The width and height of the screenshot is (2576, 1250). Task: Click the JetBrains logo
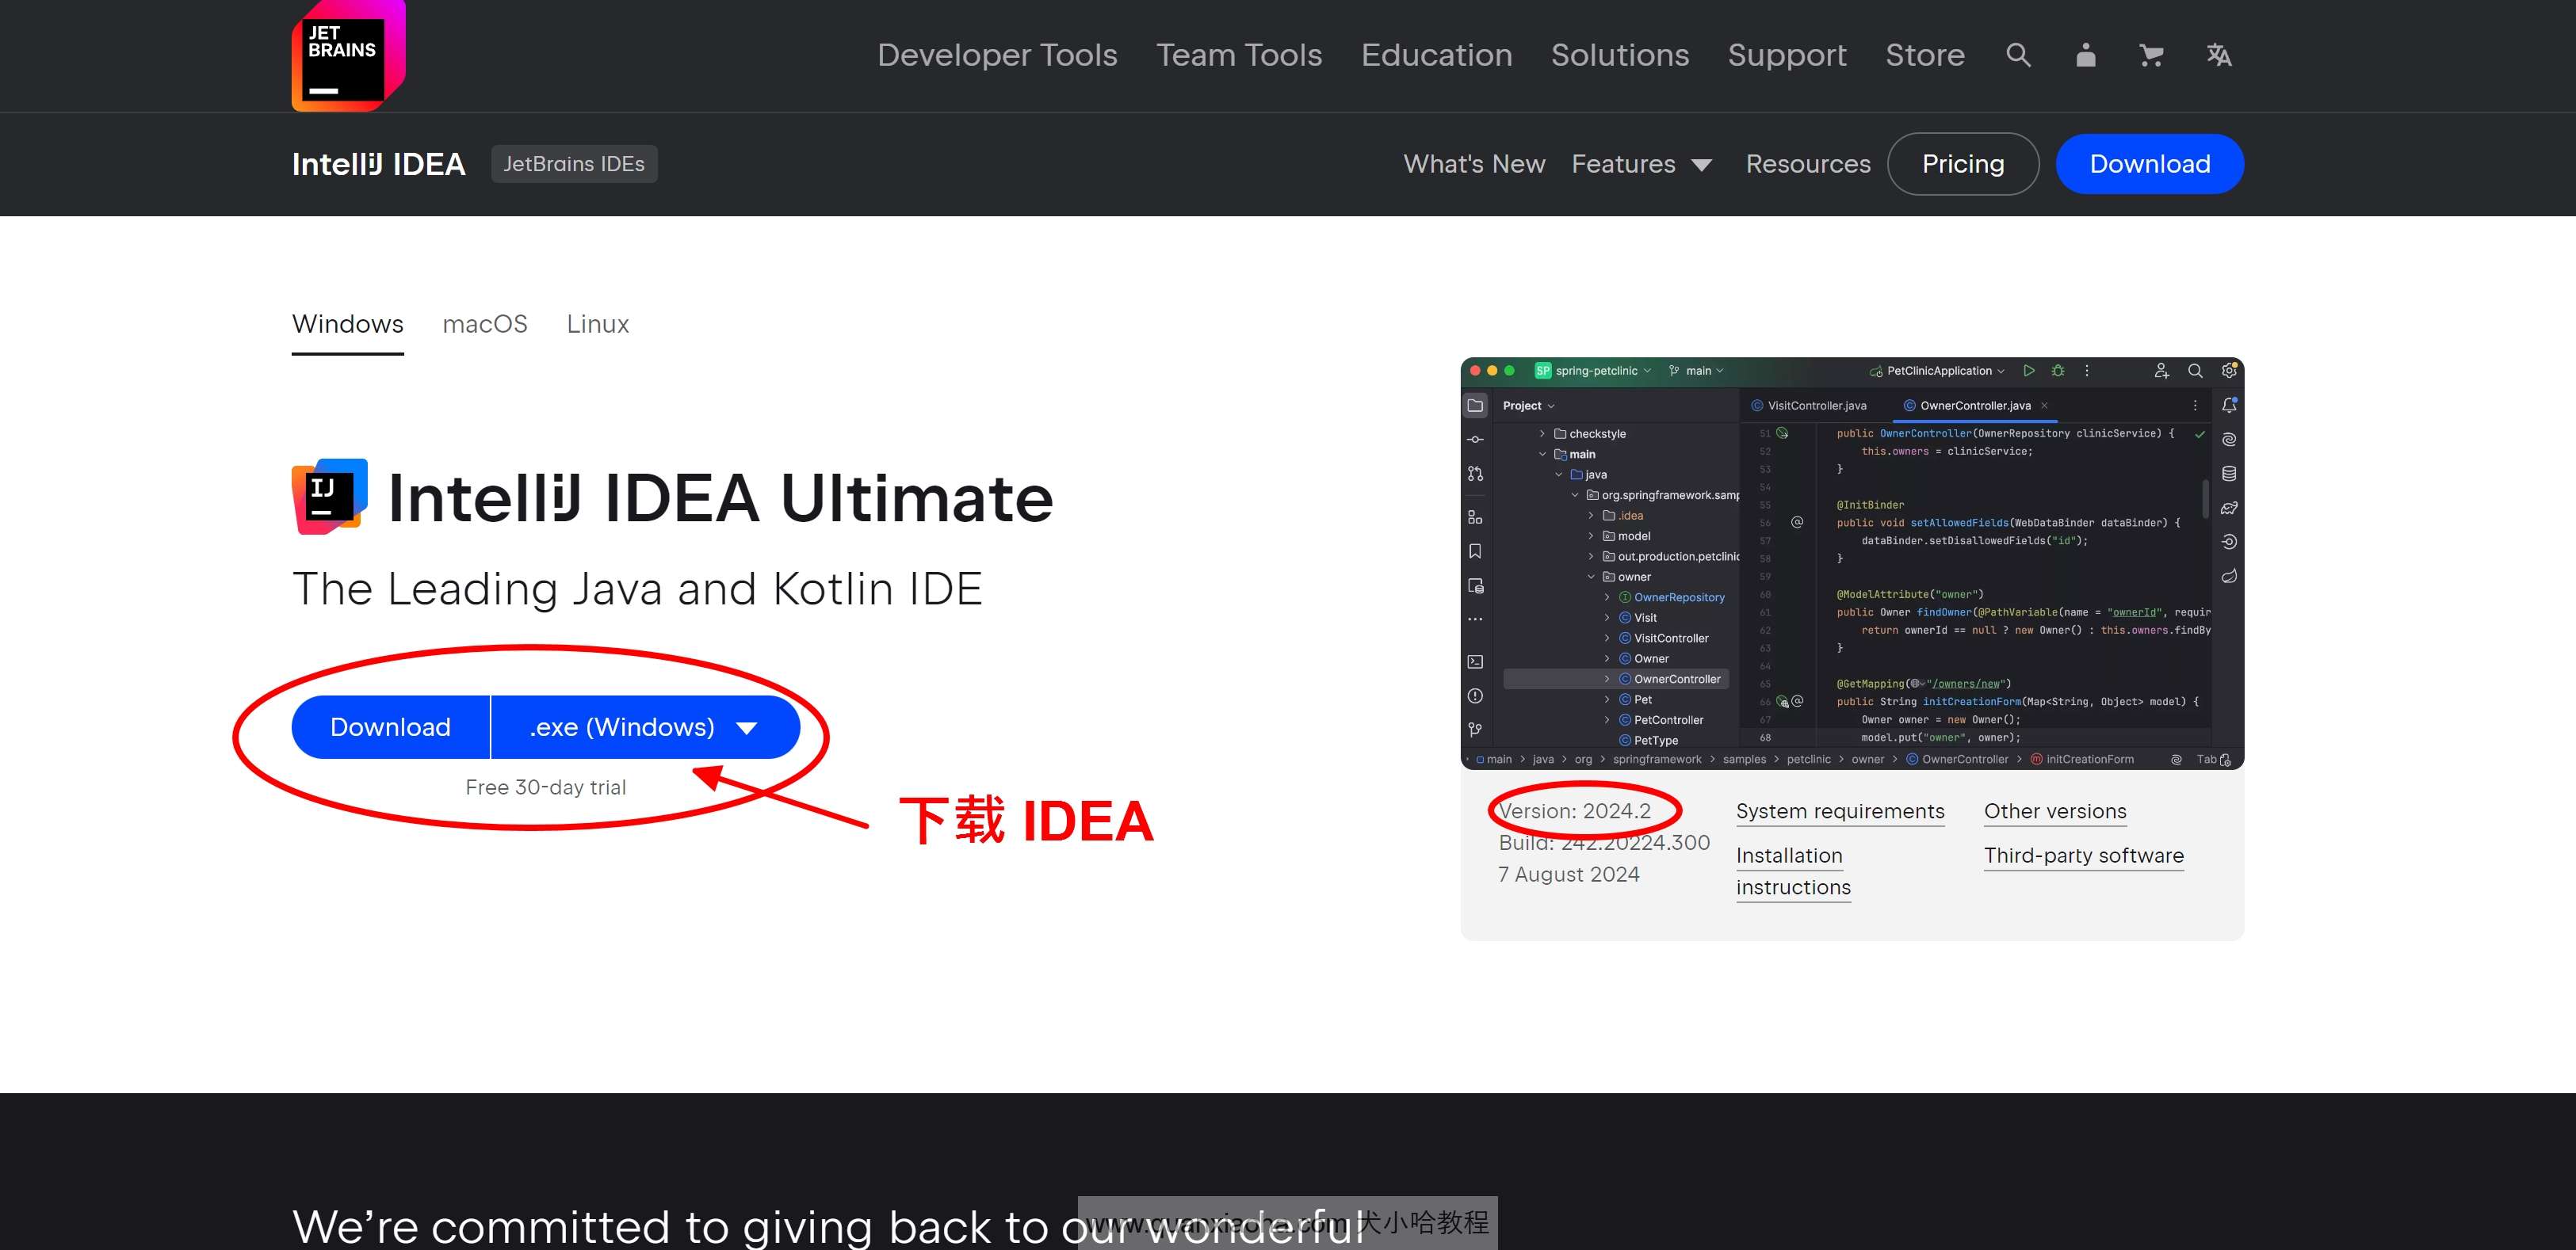pos(348,55)
